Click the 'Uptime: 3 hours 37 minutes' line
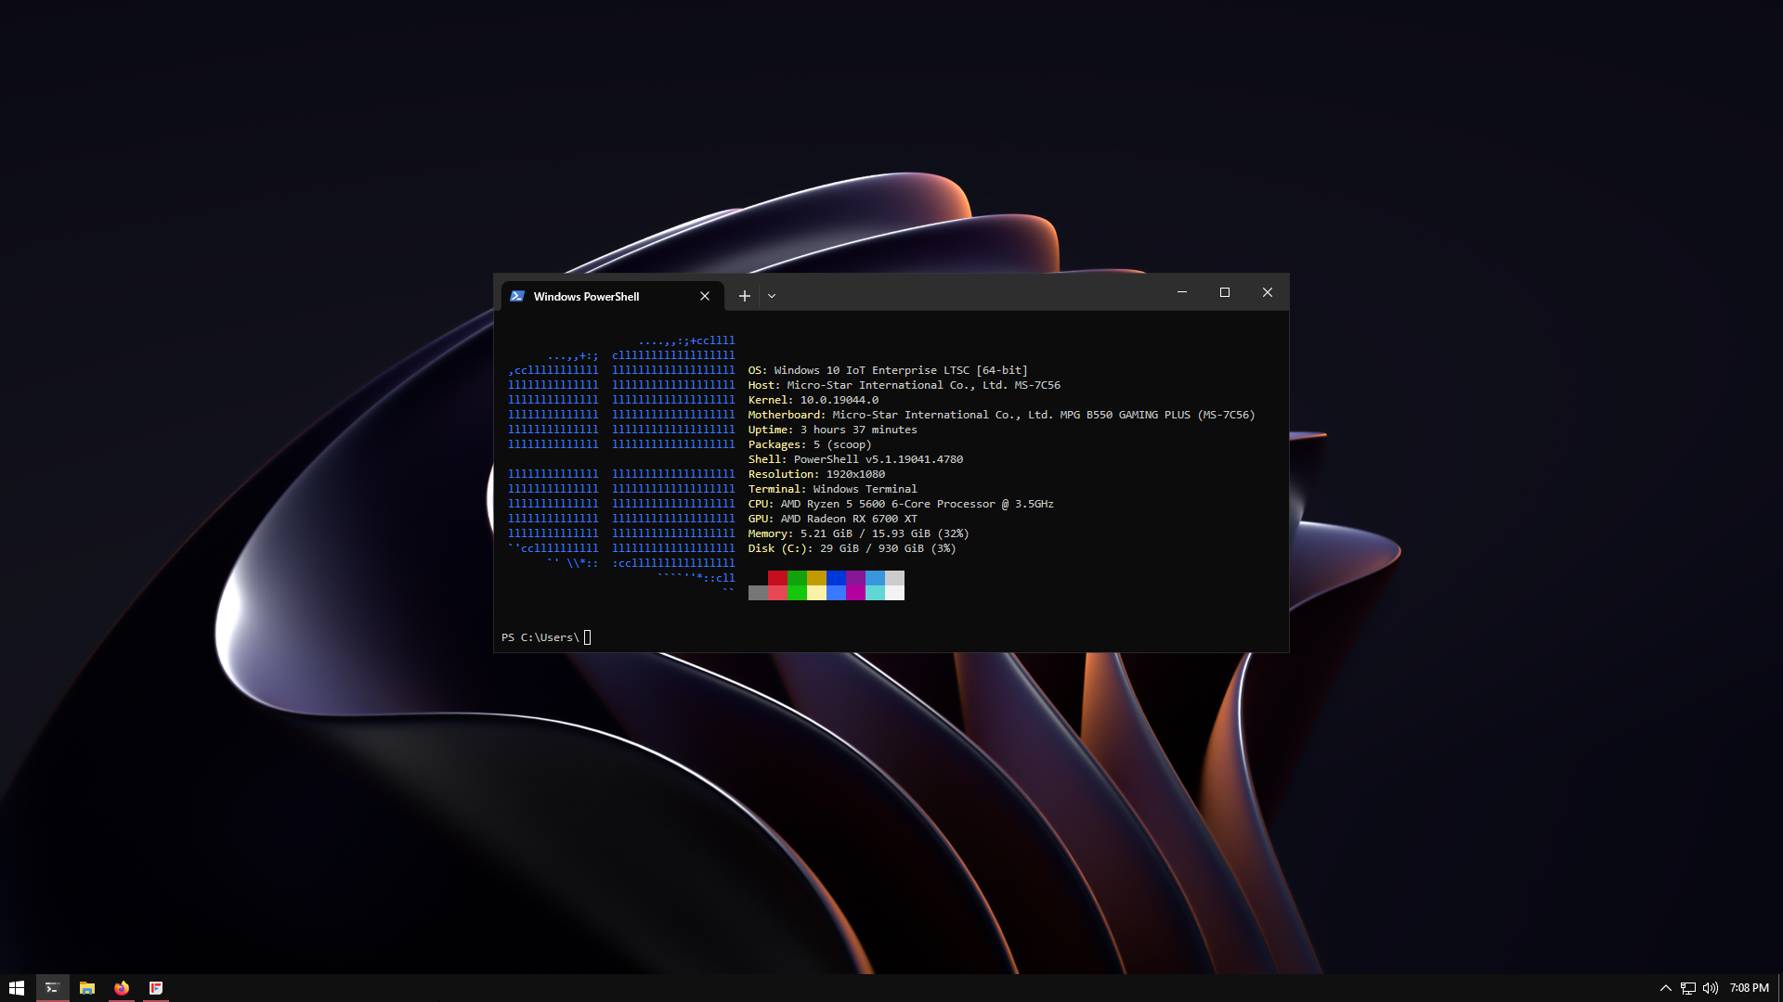 pyautogui.click(x=833, y=430)
